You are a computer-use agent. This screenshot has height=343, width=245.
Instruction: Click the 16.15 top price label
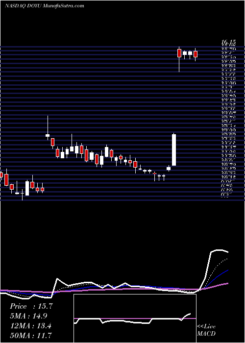[x=228, y=42]
